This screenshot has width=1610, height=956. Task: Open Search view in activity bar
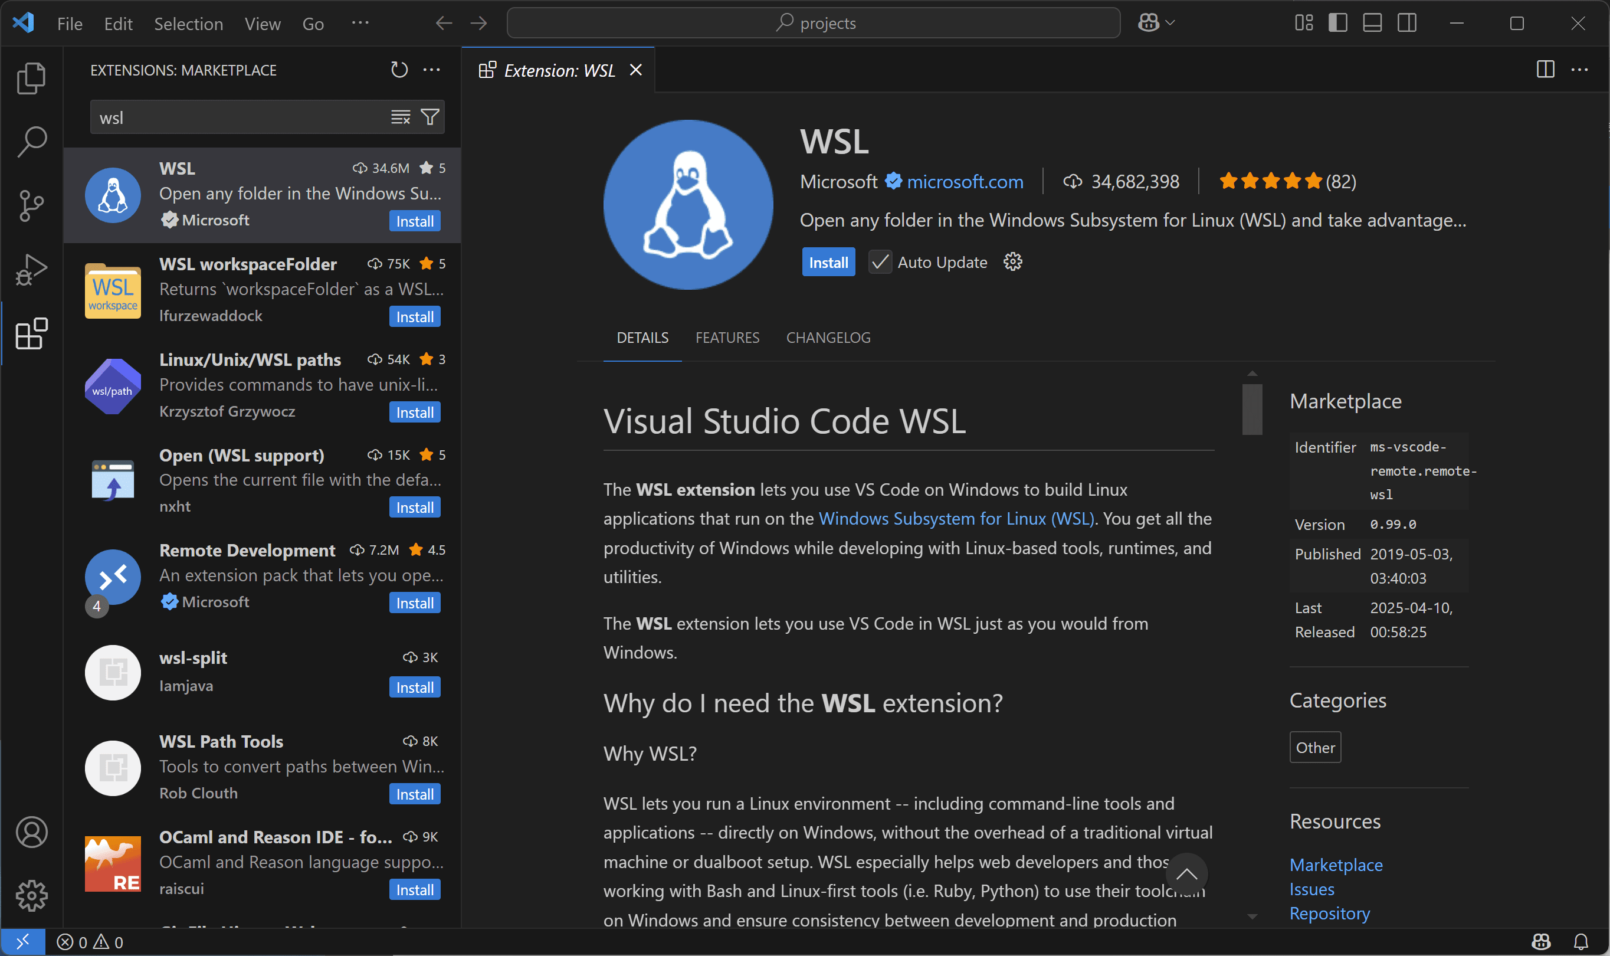pyautogui.click(x=31, y=142)
